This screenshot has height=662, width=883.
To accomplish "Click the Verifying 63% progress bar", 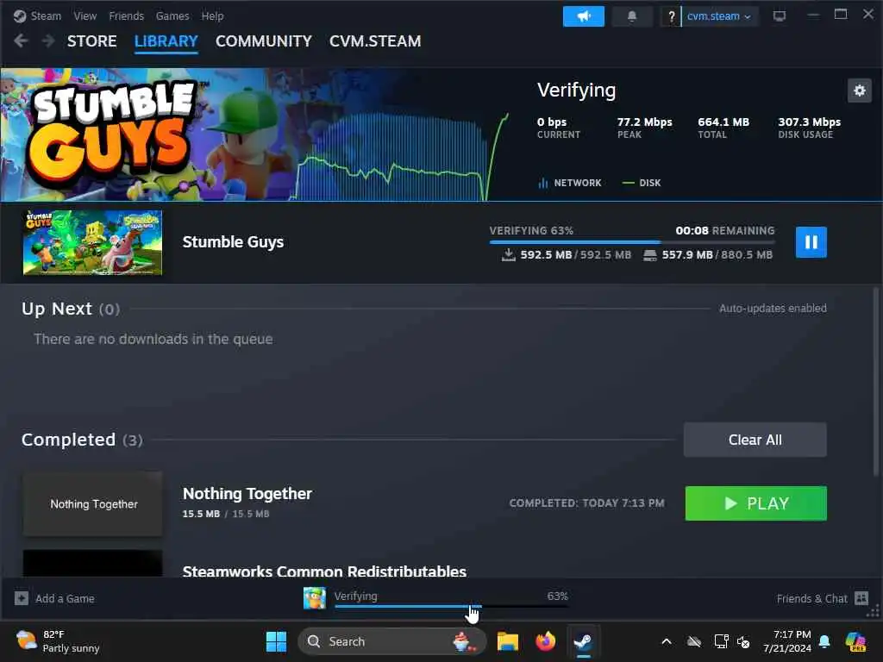I will point(632,242).
